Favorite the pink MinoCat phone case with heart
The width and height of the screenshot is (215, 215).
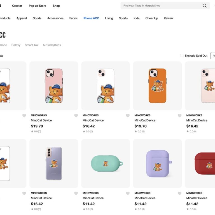76,116
